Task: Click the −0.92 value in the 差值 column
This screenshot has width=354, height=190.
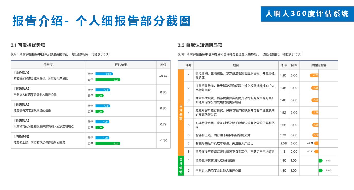Action: tap(163, 76)
